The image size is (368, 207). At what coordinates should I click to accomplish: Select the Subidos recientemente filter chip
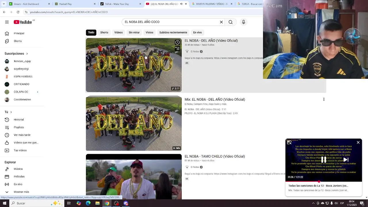pos(173,32)
